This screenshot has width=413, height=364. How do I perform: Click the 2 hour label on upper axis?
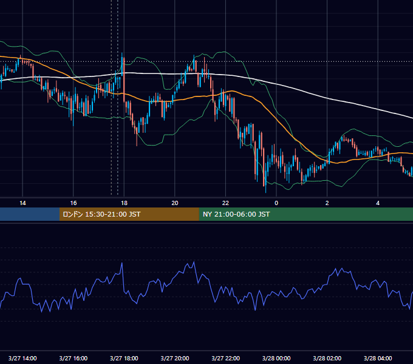click(327, 203)
